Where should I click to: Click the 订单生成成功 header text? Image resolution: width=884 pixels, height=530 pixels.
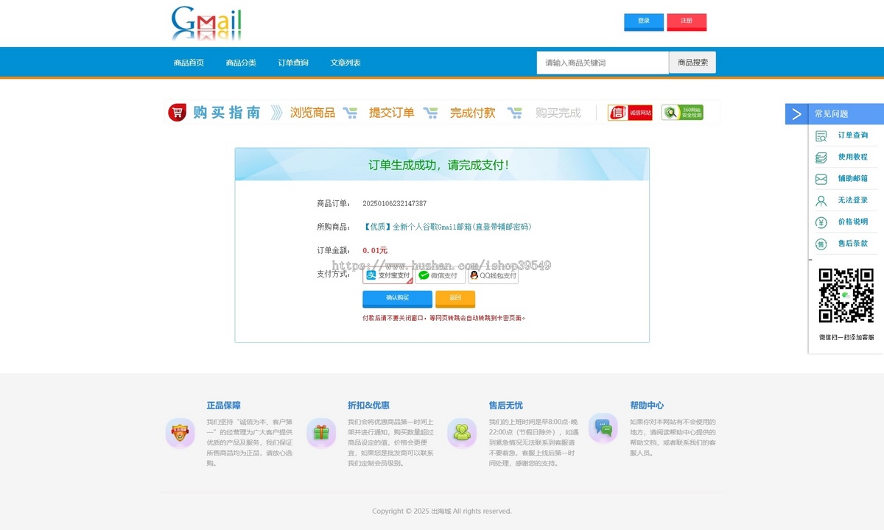click(x=438, y=165)
